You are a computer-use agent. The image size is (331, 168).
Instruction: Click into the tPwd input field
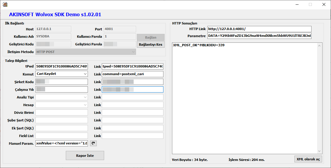point(61,66)
